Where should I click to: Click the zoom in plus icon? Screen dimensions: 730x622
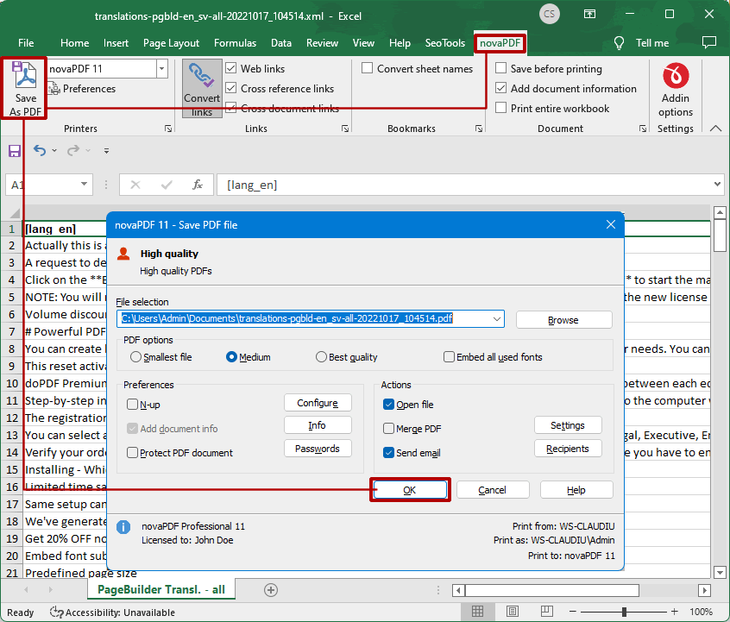(x=674, y=612)
